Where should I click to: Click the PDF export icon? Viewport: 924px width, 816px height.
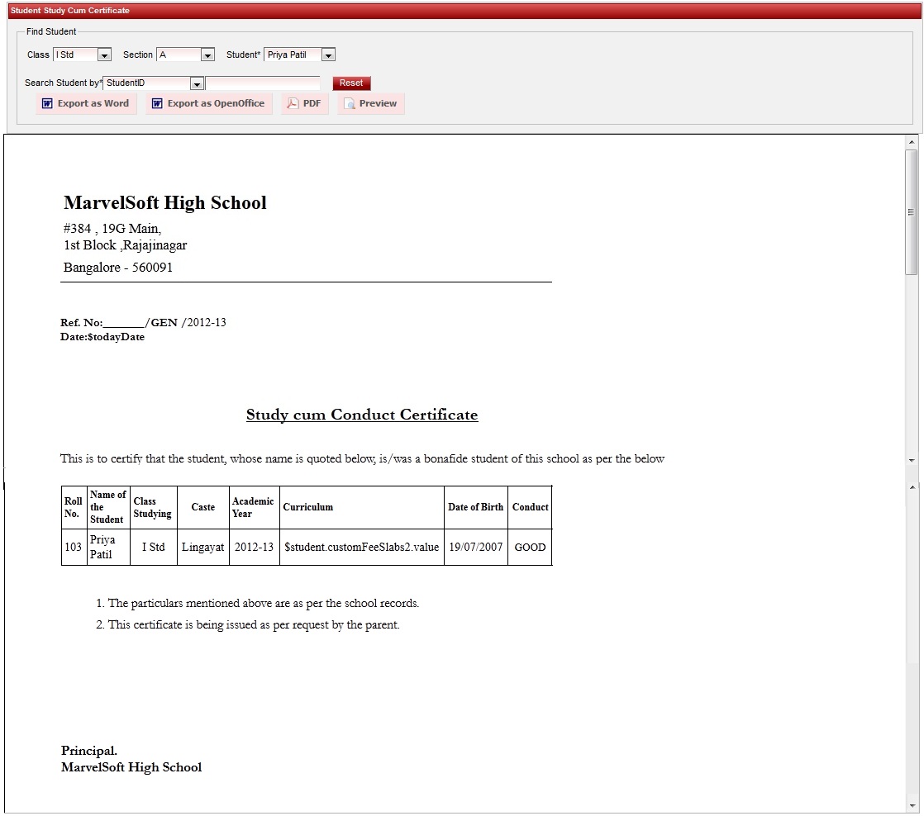(293, 104)
